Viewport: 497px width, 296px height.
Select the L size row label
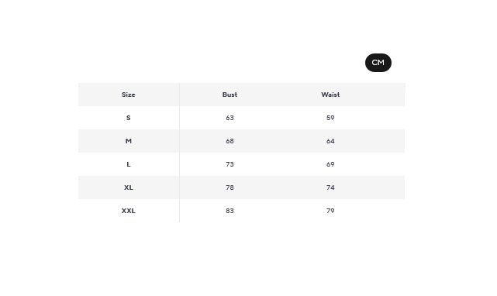[x=129, y=164]
